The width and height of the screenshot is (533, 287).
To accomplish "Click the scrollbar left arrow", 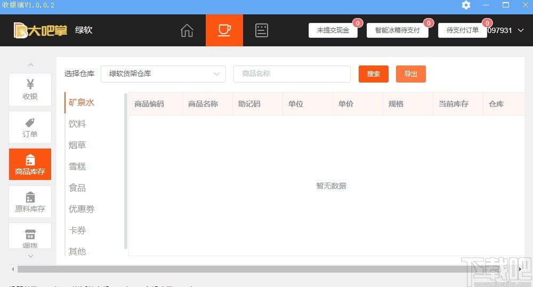I will [13, 269].
